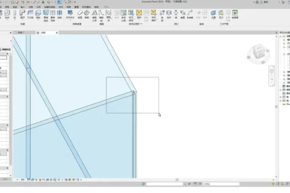Select the Model Text tool
Image resolution: width=290 pixels, height=193 pixels.
click(x=95, y=16)
